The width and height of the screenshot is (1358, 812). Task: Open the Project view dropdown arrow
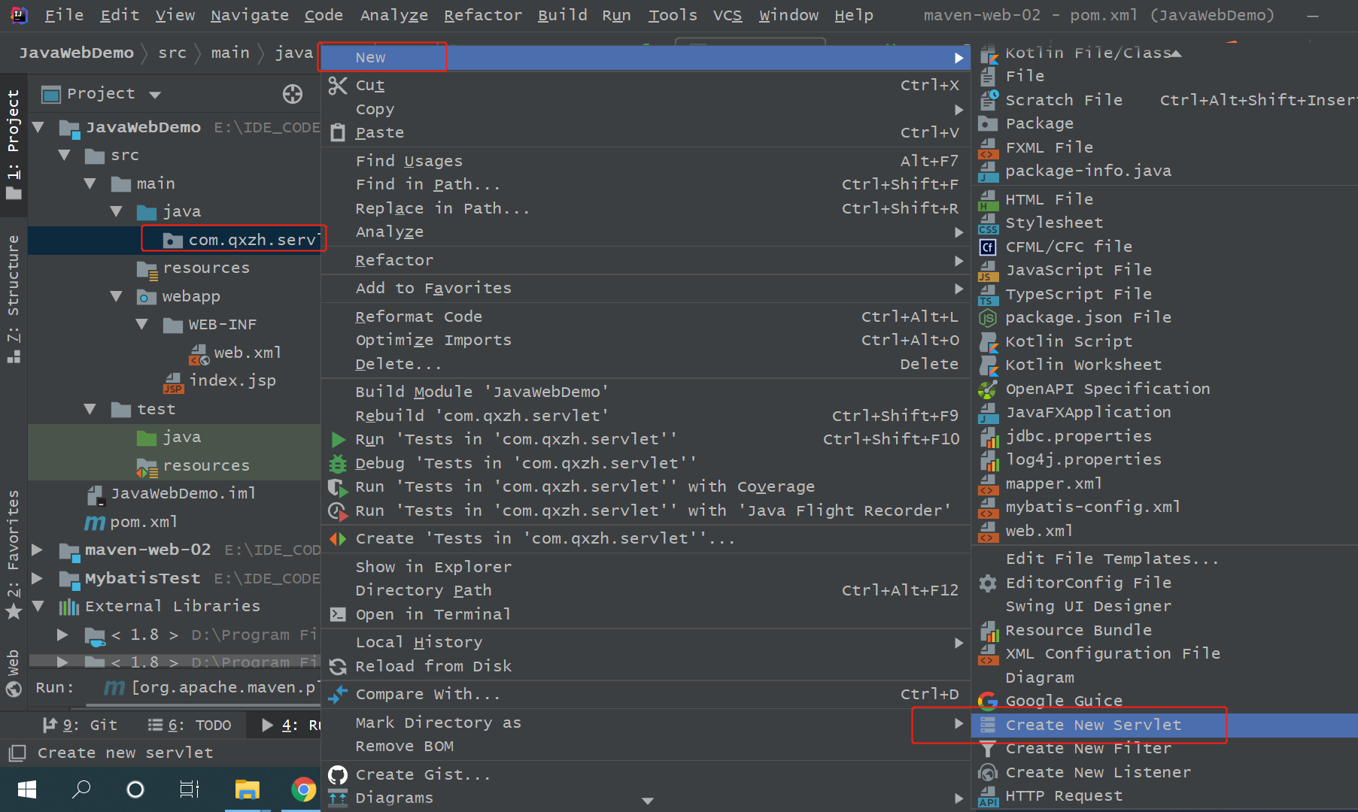coord(155,95)
